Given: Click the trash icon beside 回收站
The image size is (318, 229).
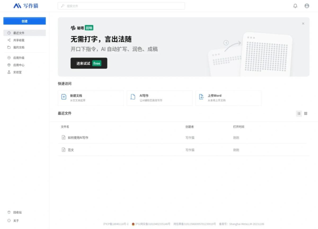Looking at the screenshot, I should tap(9, 212).
